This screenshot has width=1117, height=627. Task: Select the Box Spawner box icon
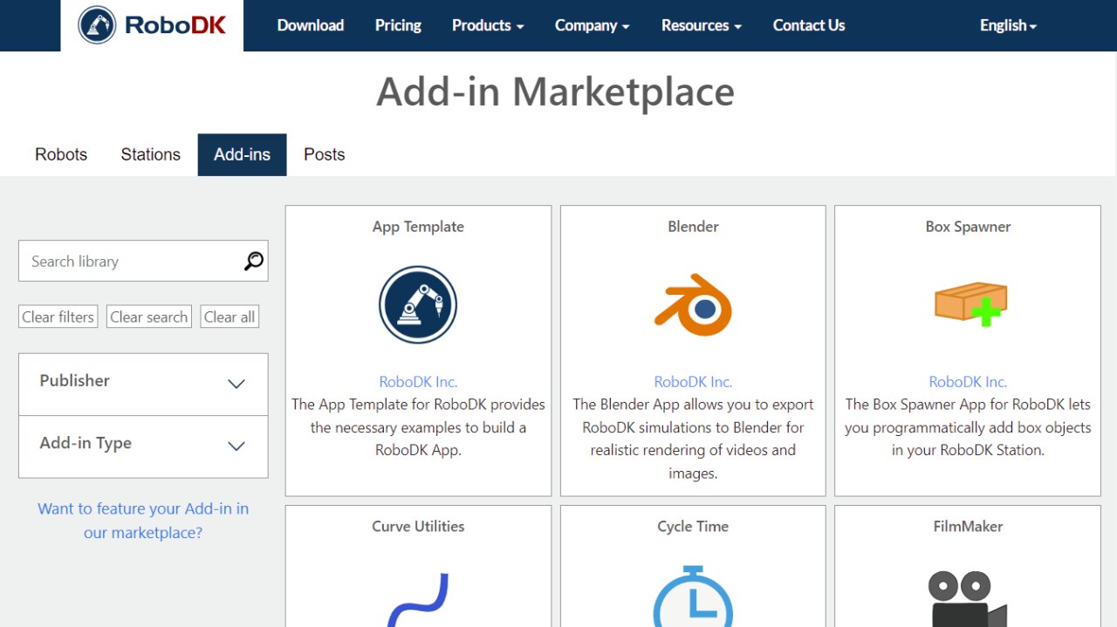[x=970, y=305]
